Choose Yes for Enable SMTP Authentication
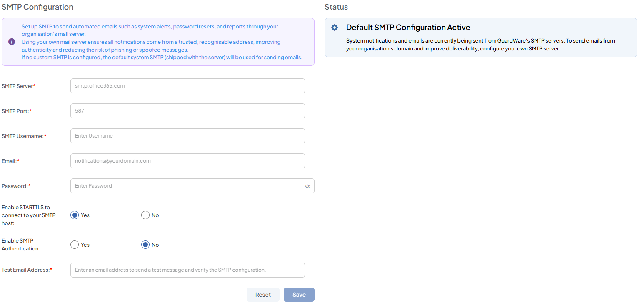640x303 pixels. [75, 245]
